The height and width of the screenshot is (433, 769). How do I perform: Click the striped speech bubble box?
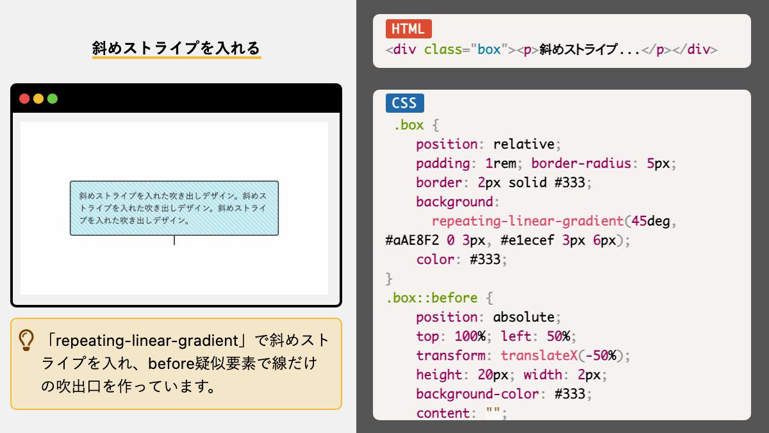174,208
